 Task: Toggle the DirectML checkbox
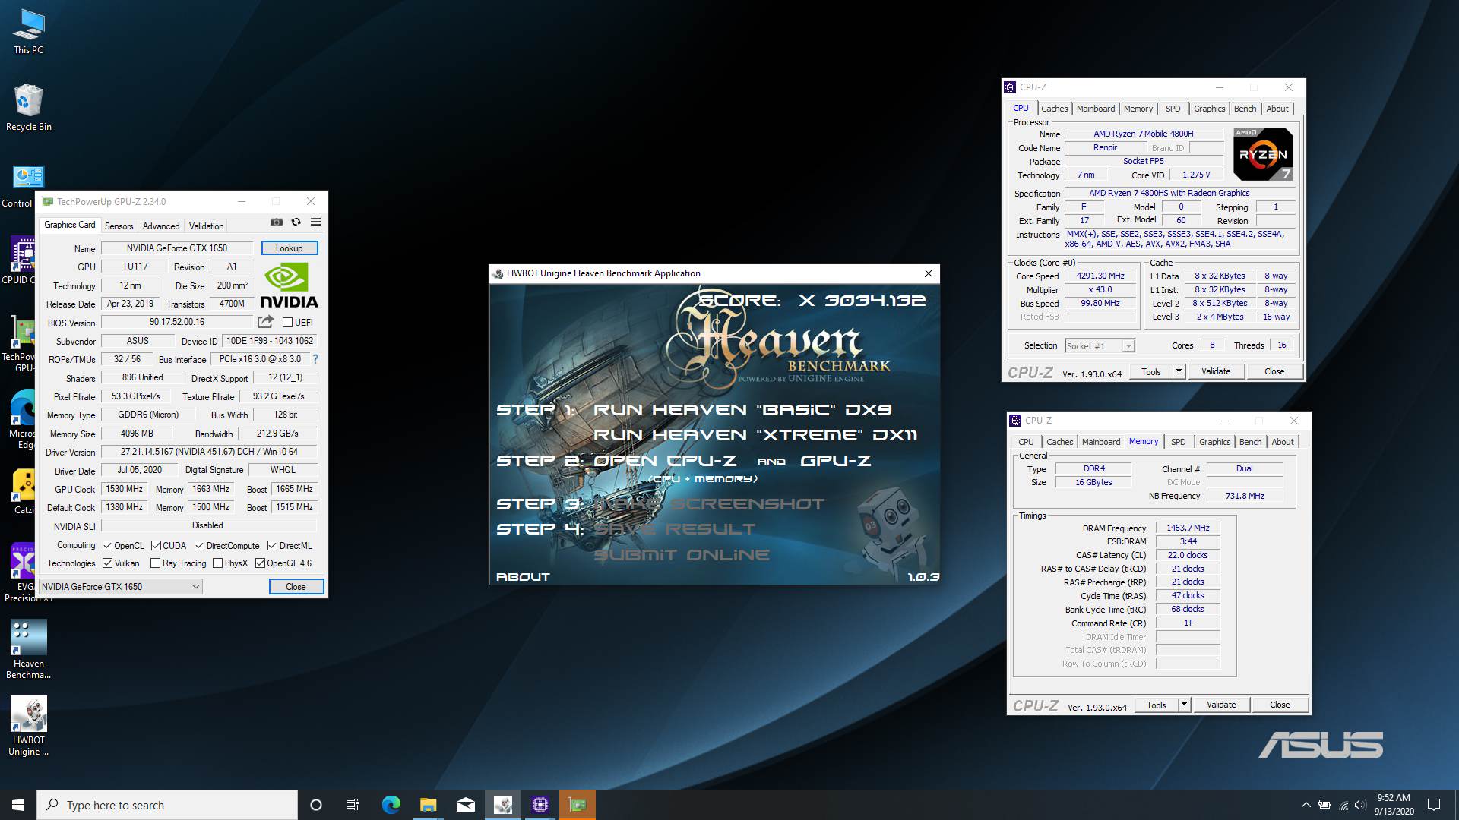point(272,546)
